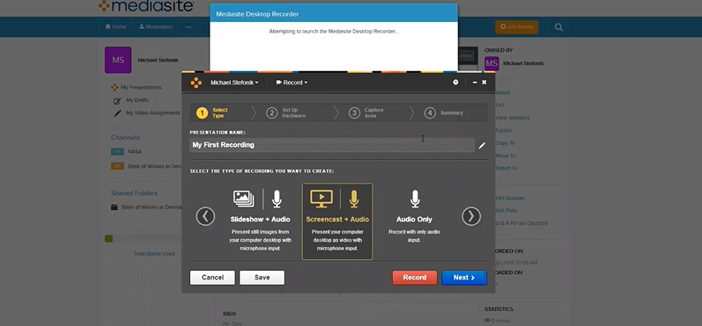Open the Michael Stefonik user dropdown in recorder
Image resolution: width=702 pixels, height=326 pixels.
point(234,83)
